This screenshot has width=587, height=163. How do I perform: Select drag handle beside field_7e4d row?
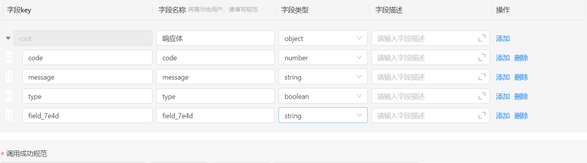click(9, 115)
